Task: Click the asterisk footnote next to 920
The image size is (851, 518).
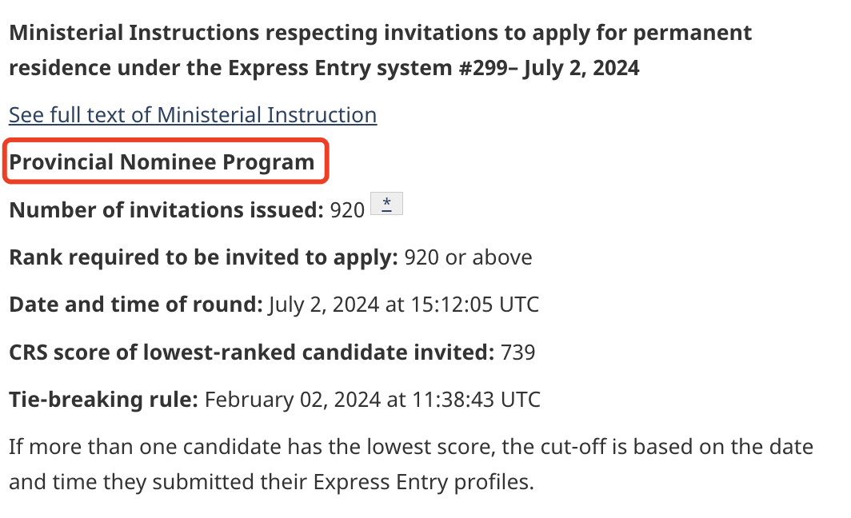Action: (386, 205)
